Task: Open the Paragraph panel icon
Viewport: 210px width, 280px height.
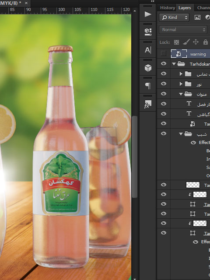Action: coord(148,86)
